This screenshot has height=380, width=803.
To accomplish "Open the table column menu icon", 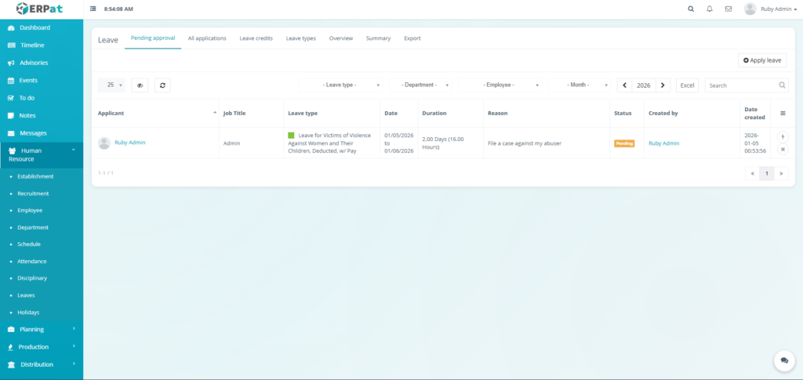I will tap(783, 114).
